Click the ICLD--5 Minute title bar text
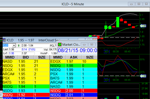The height and width of the screenshot is (99, 150). pyautogui.click(x=73, y=4)
